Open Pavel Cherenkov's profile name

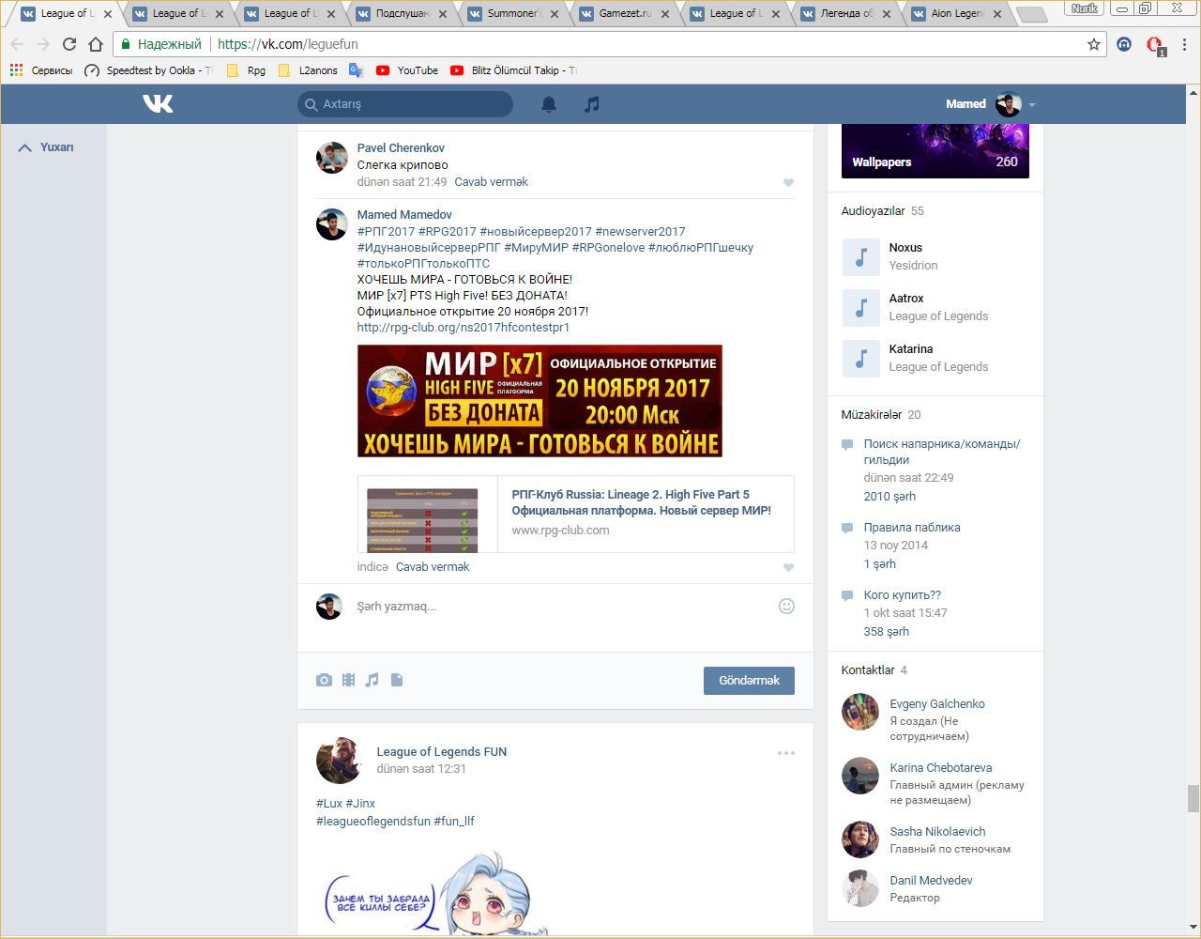coord(401,148)
